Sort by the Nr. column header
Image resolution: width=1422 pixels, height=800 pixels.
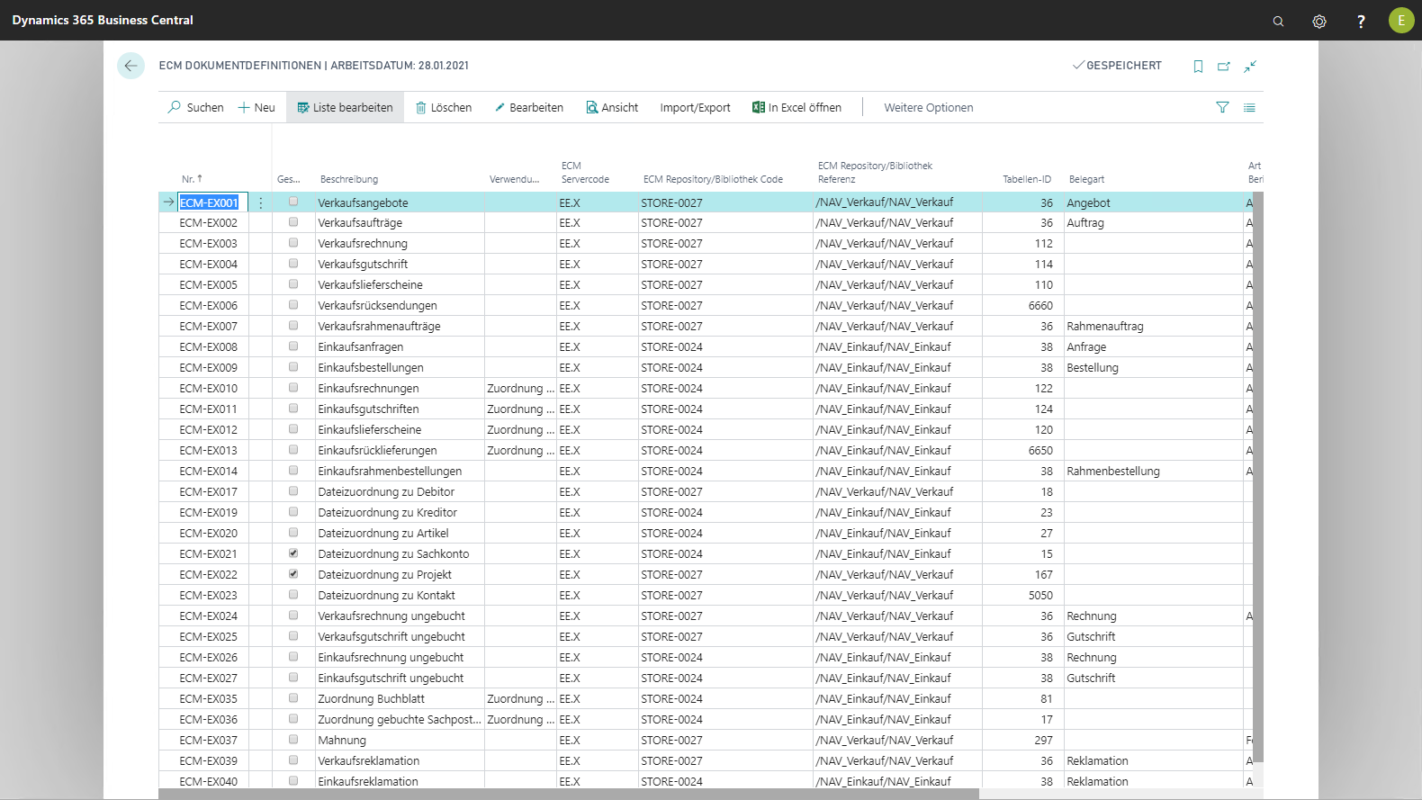(x=192, y=179)
